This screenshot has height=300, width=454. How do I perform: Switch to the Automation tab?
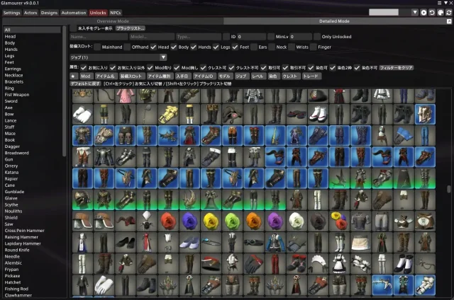[x=73, y=13]
